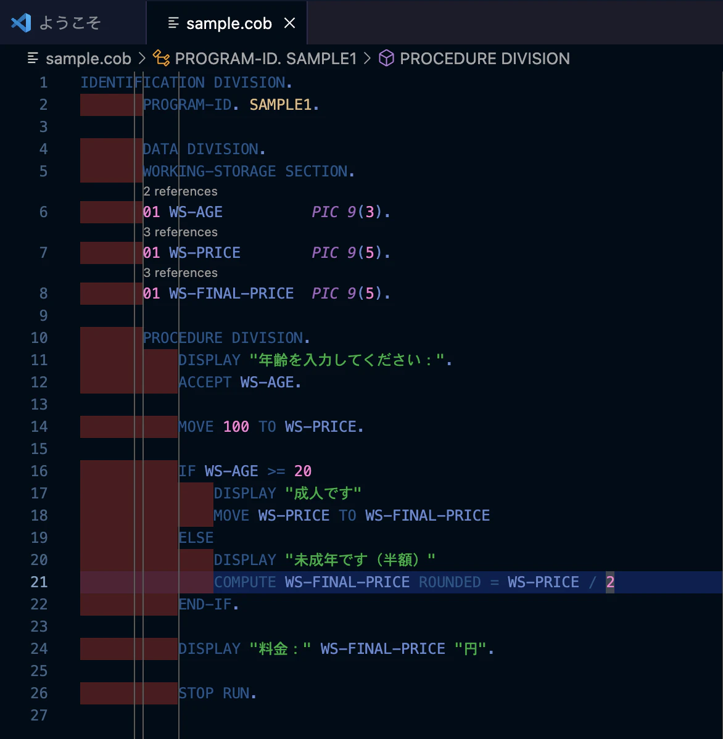723x739 pixels.
Task: Click the sample.cob breadcrumb file icon
Action: (33, 59)
